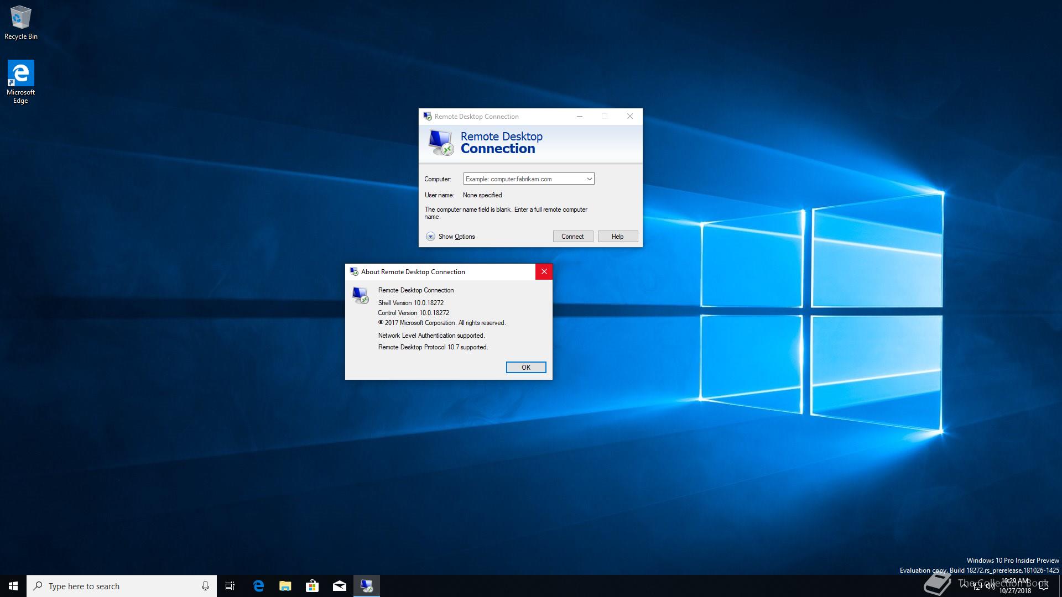The height and width of the screenshot is (597, 1062).
Task: Open the Mail app from the taskbar
Action: point(340,586)
